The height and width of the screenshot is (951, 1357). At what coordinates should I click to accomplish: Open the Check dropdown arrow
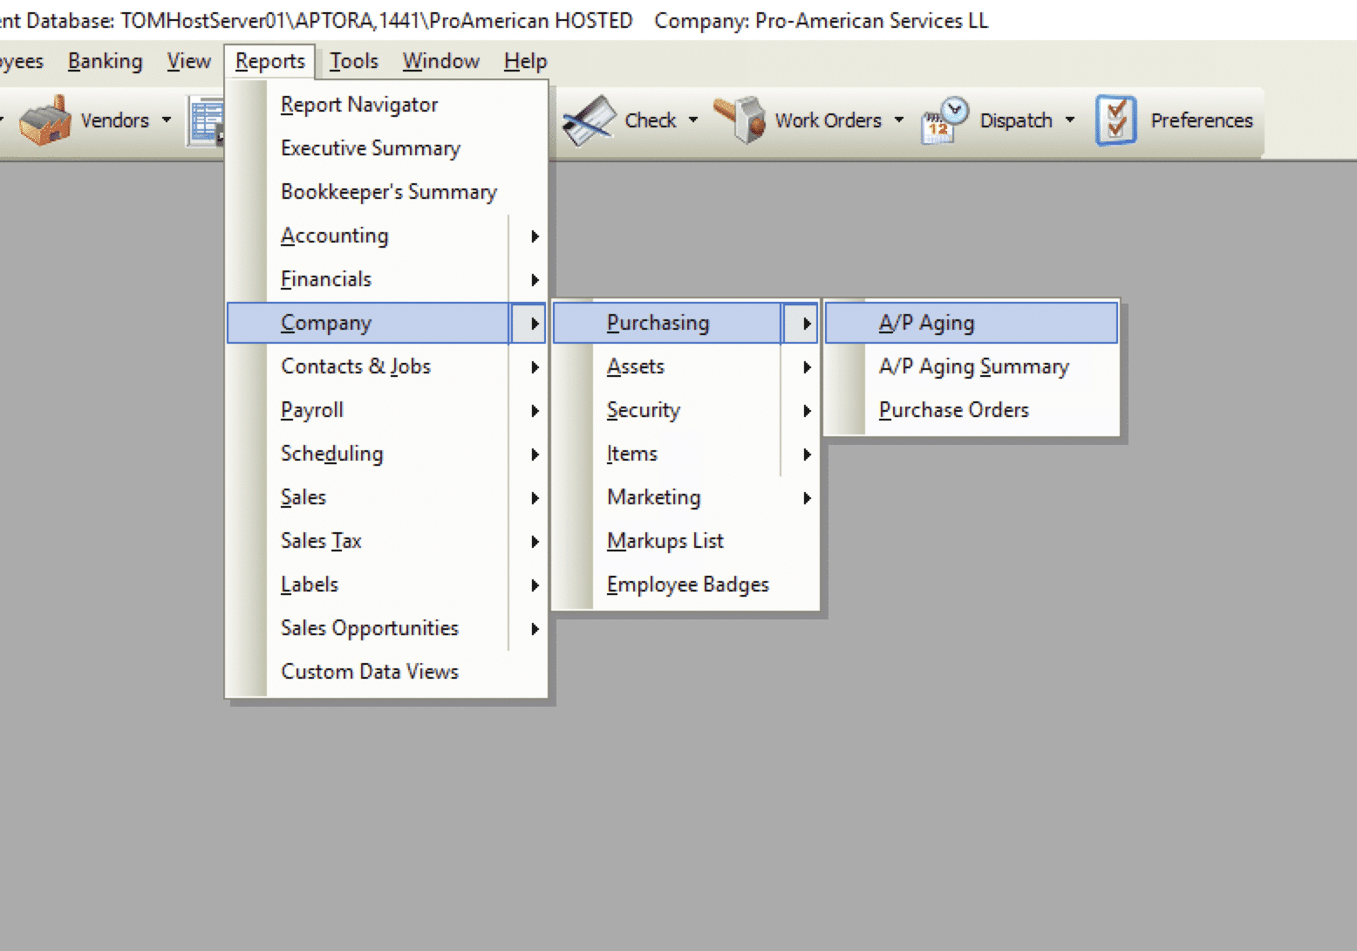[x=693, y=120]
